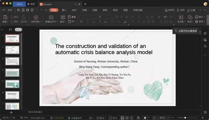Switch side panel to outline view
This screenshot has height=120, width=209.
coord(11,29)
